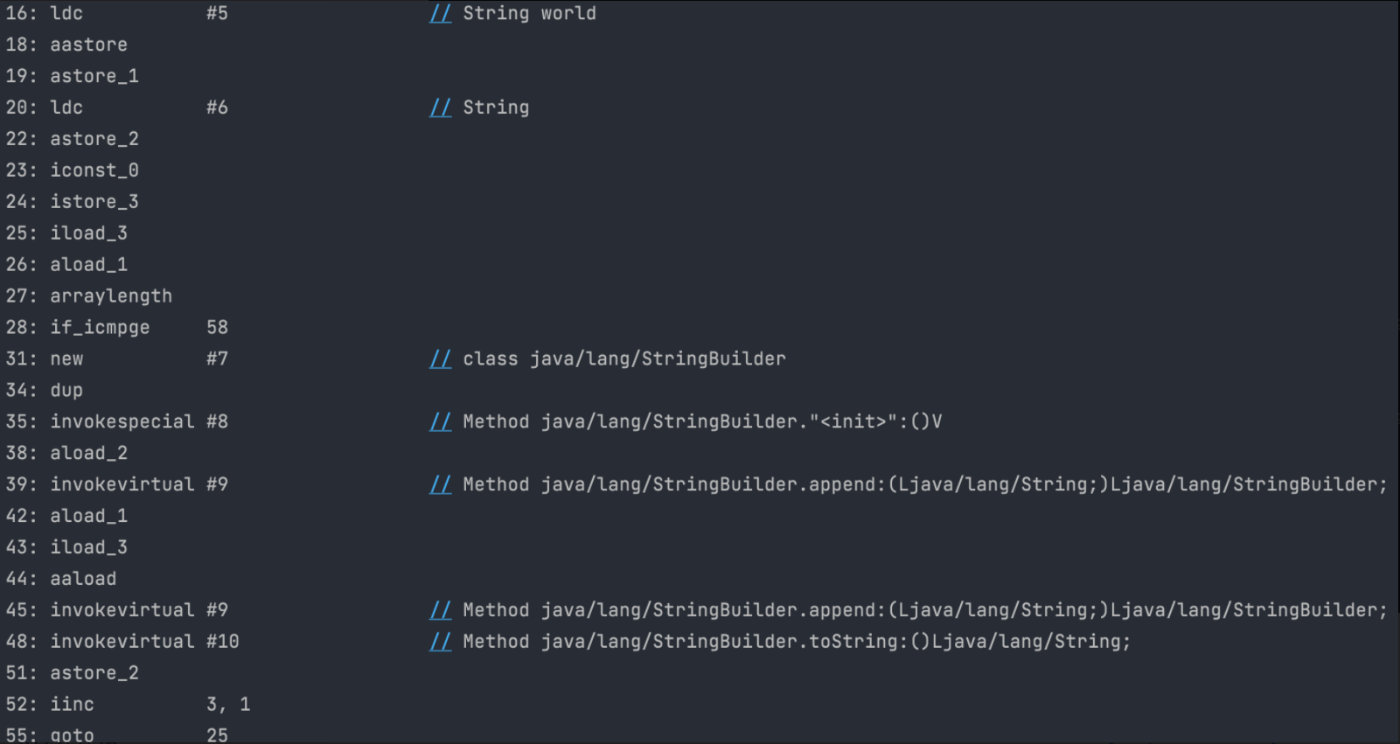This screenshot has width=1400, height=744.
Task: Click the "String world" comment text
Action: point(529,14)
